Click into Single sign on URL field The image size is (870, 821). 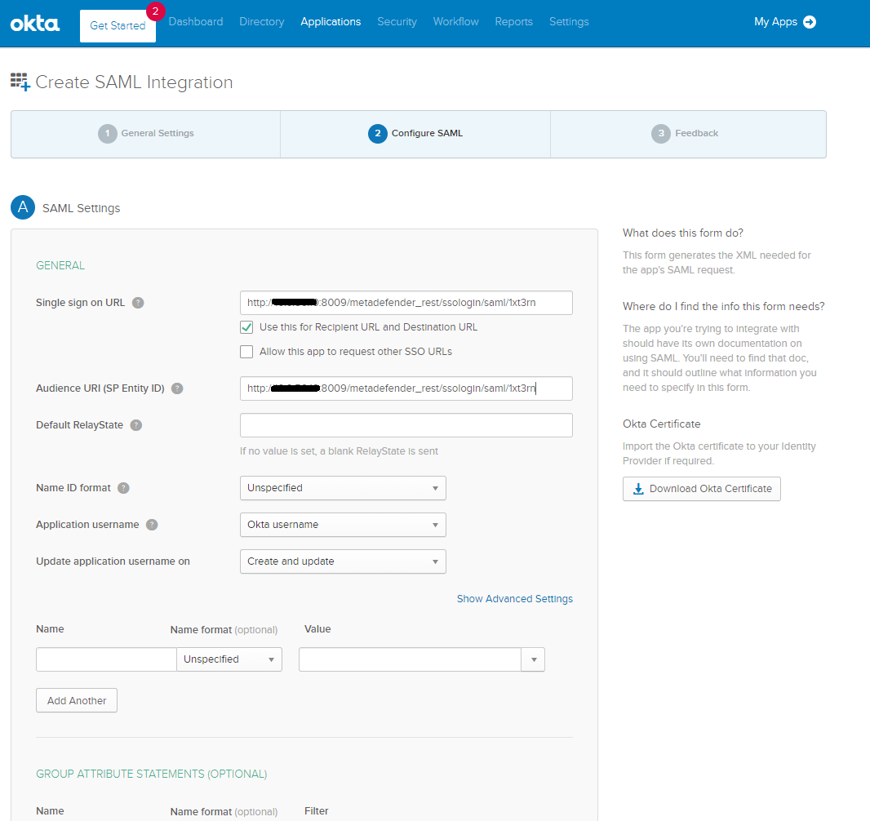pyautogui.click(x=406, y=303)
